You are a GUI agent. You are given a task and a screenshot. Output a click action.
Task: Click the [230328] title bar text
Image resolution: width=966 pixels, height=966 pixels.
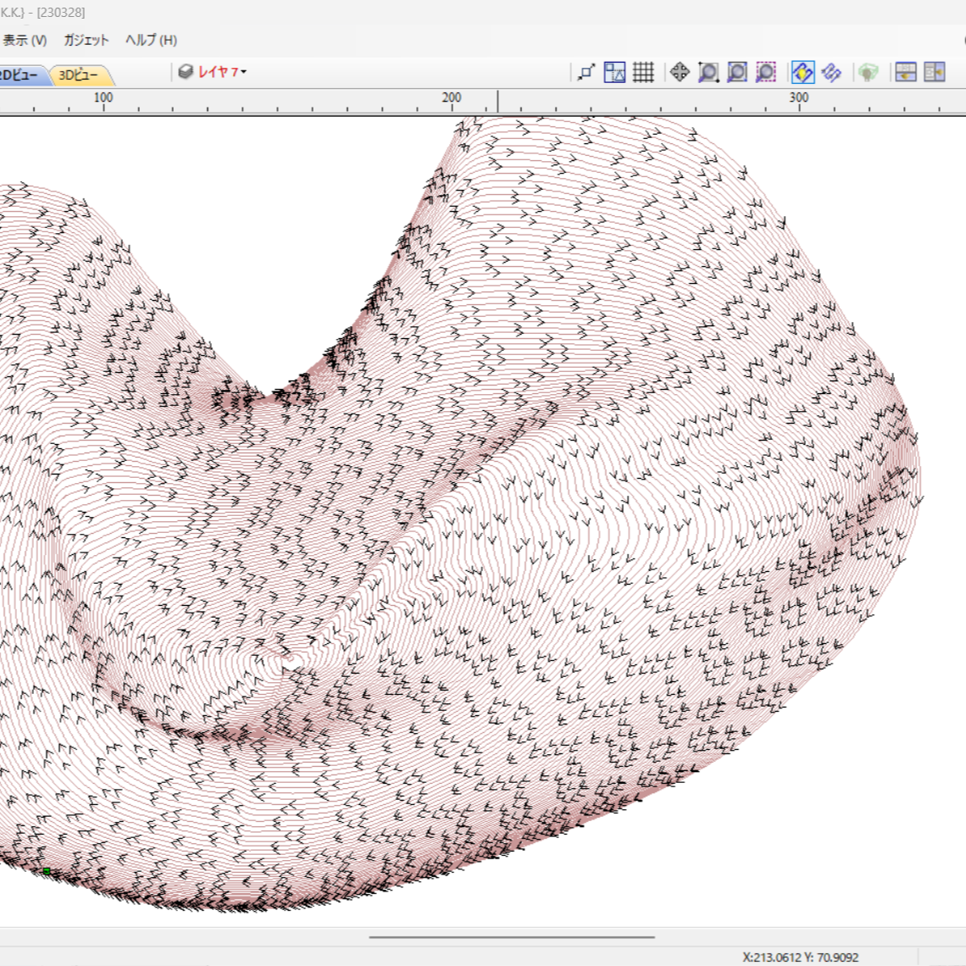click(x=61, y=13)
